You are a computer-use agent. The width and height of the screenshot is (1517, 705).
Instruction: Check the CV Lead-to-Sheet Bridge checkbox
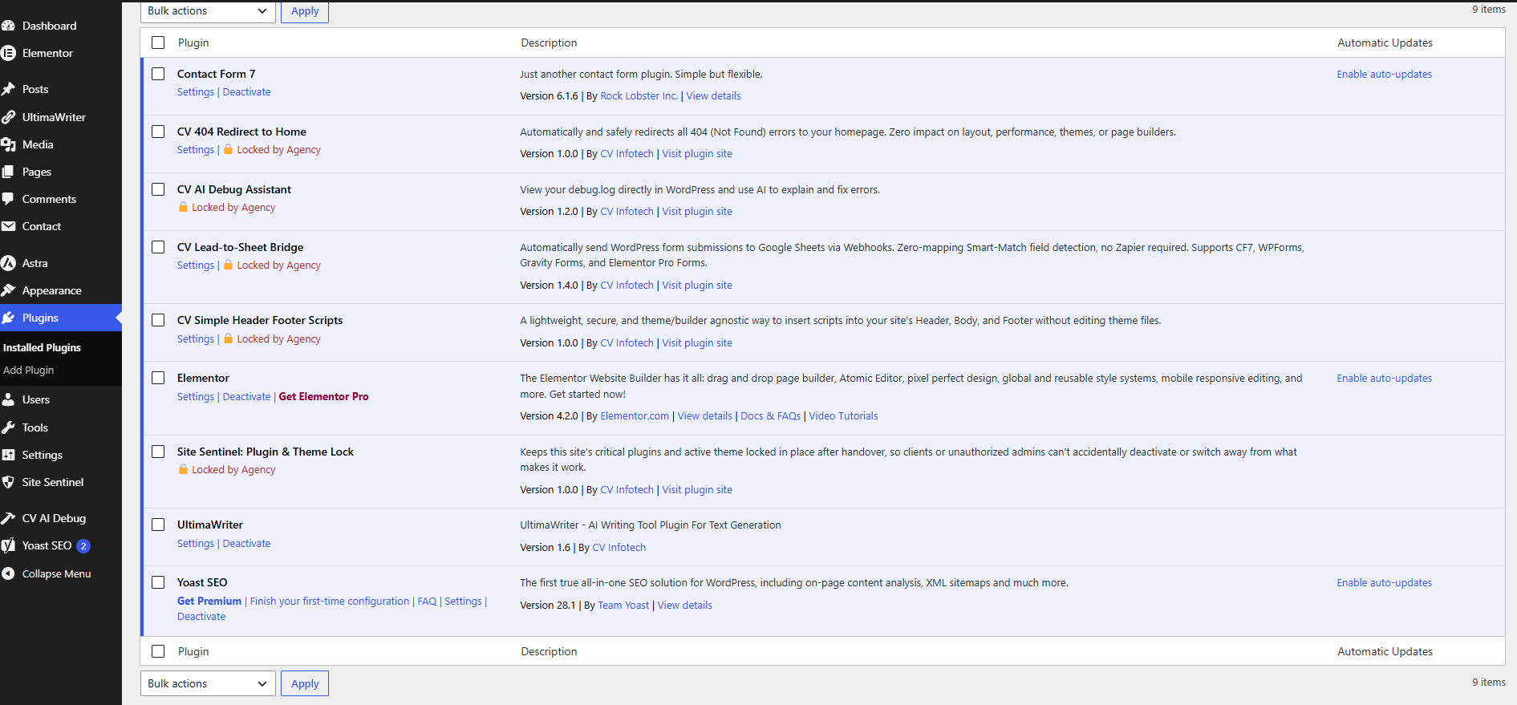[158, 247]
